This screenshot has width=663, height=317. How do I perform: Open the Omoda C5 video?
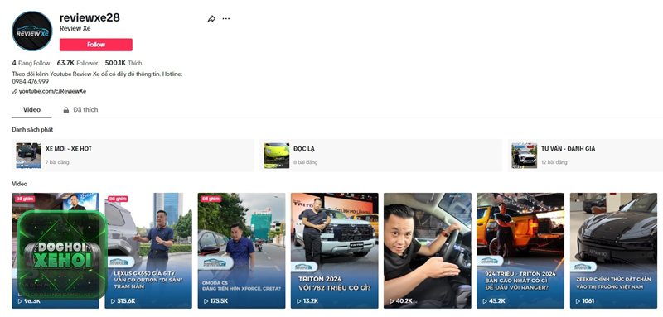[x=241, y=251]
